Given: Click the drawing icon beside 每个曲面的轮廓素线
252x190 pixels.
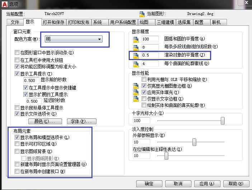Looking at the screenshot, I should pos(135,64).
